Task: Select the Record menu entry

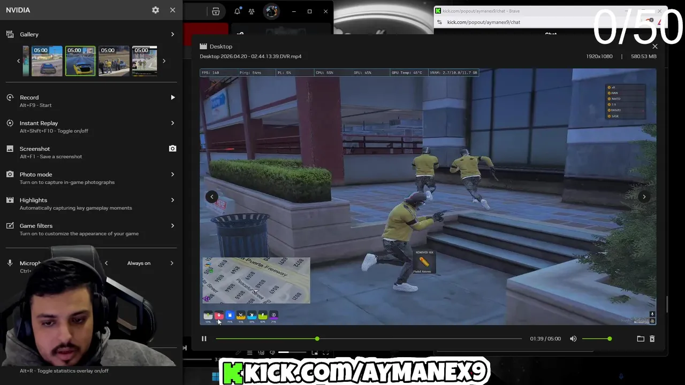Action: 91,101
